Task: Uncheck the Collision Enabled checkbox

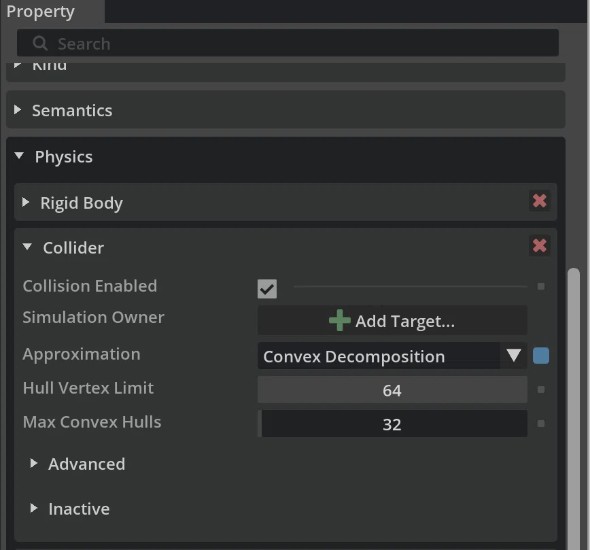Action: (266, 289)
